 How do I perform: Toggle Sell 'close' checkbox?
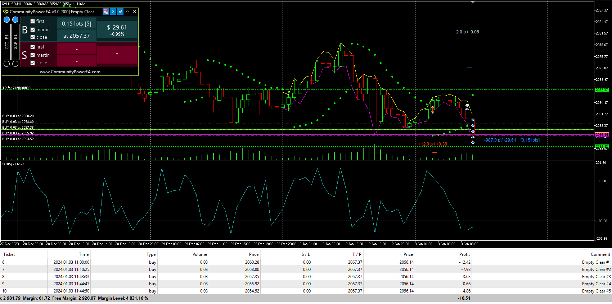[x=33, y=63]
